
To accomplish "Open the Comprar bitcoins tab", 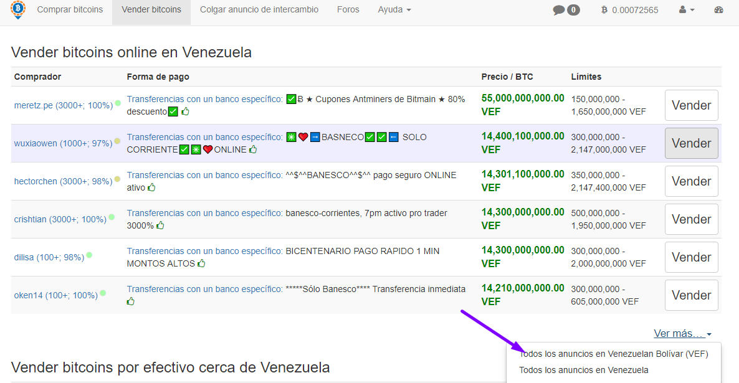I will click(70, 9).
